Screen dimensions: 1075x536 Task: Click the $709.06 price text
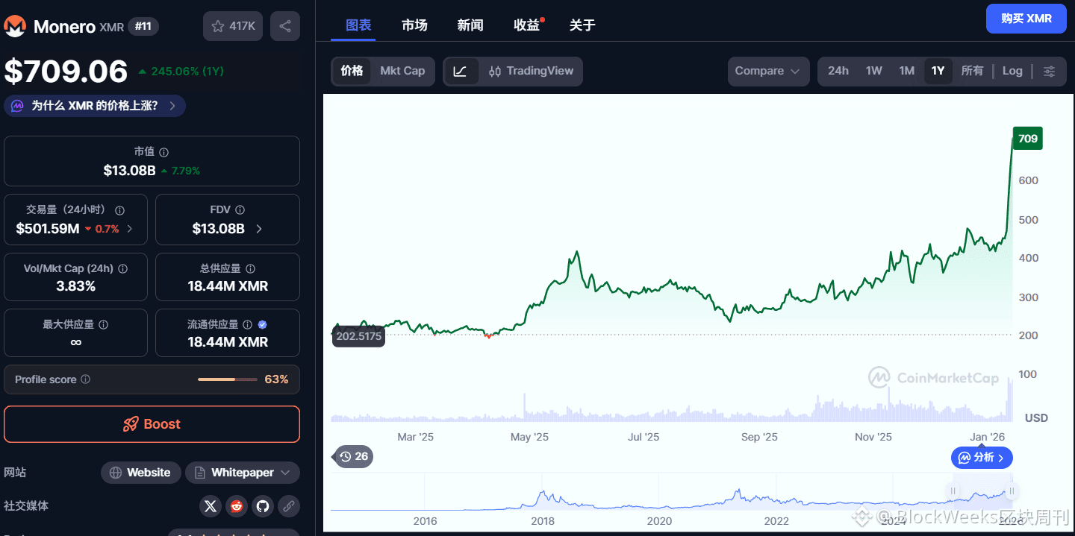[66, 72]
